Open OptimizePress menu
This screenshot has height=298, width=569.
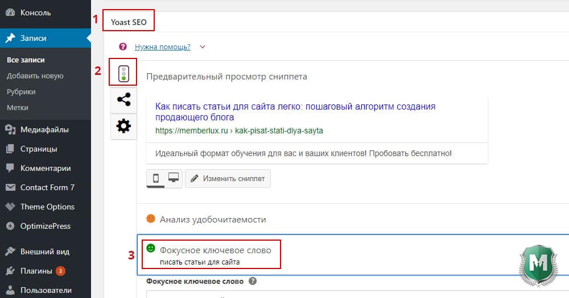coord(46,226)
